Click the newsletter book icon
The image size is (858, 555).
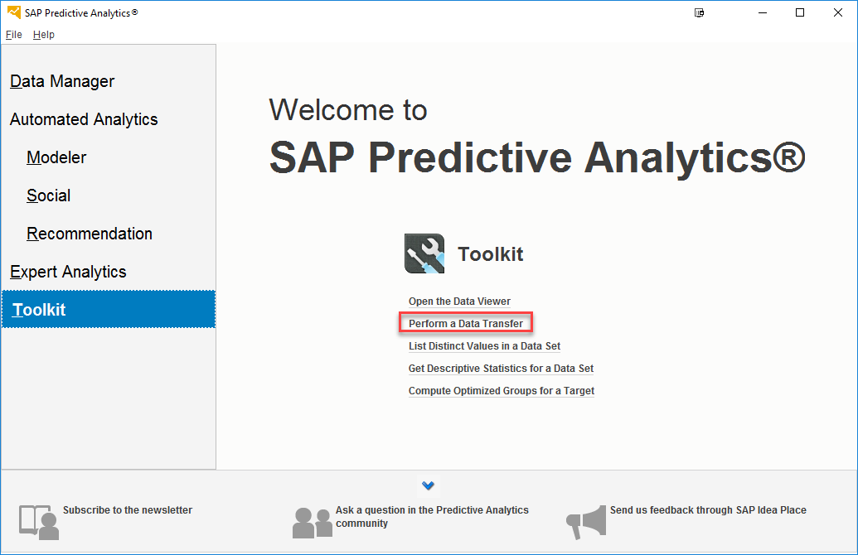[39, 522]
